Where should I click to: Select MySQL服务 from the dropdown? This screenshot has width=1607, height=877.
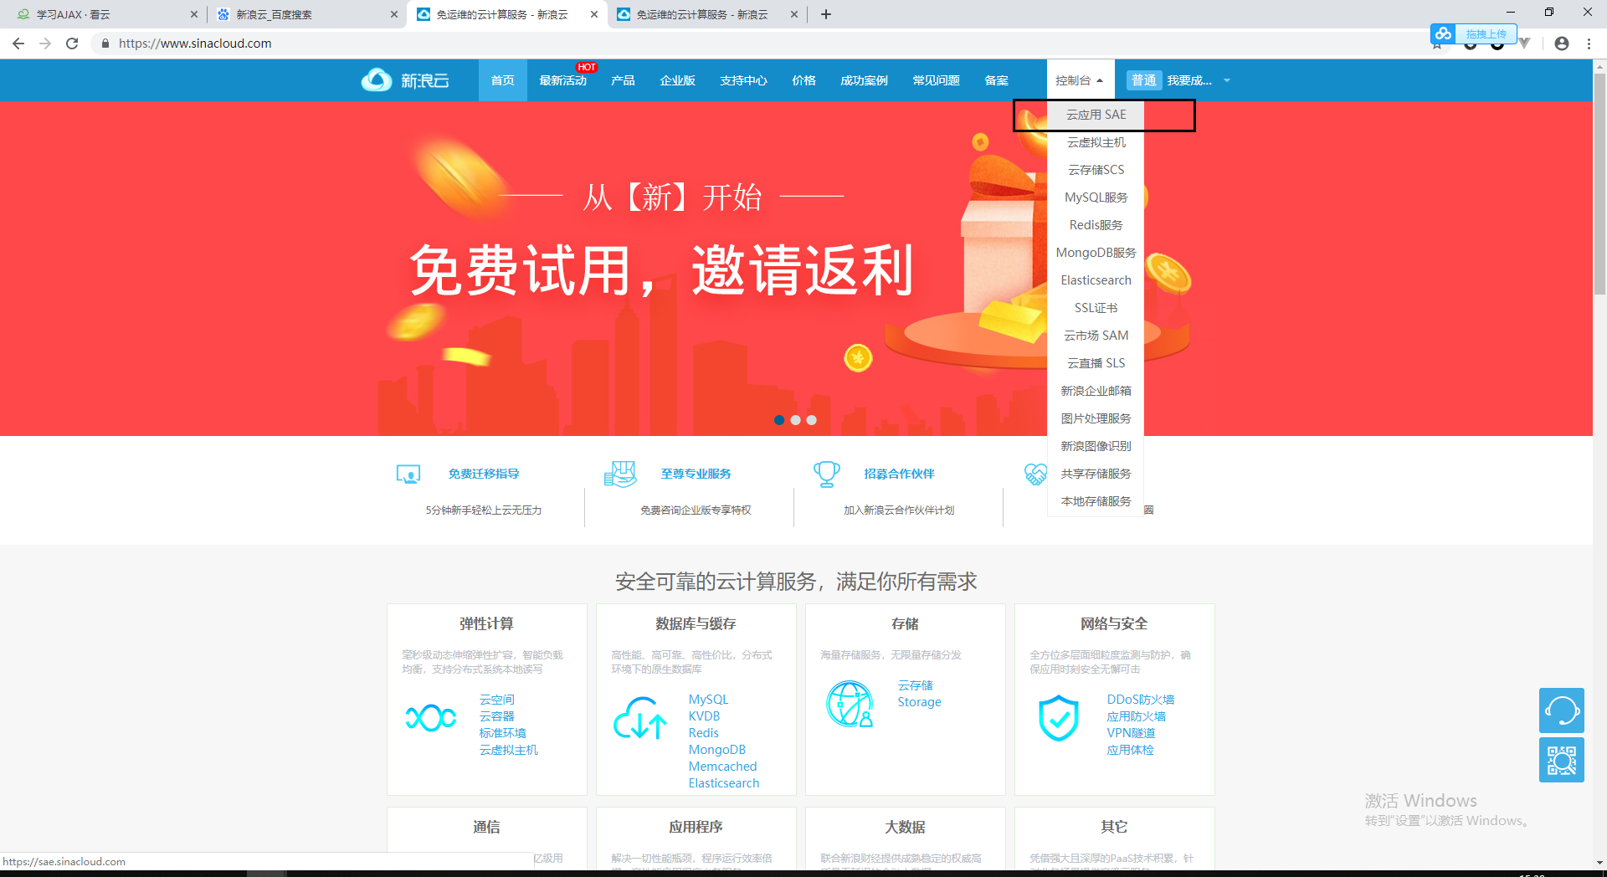(x=1096, y=197)
